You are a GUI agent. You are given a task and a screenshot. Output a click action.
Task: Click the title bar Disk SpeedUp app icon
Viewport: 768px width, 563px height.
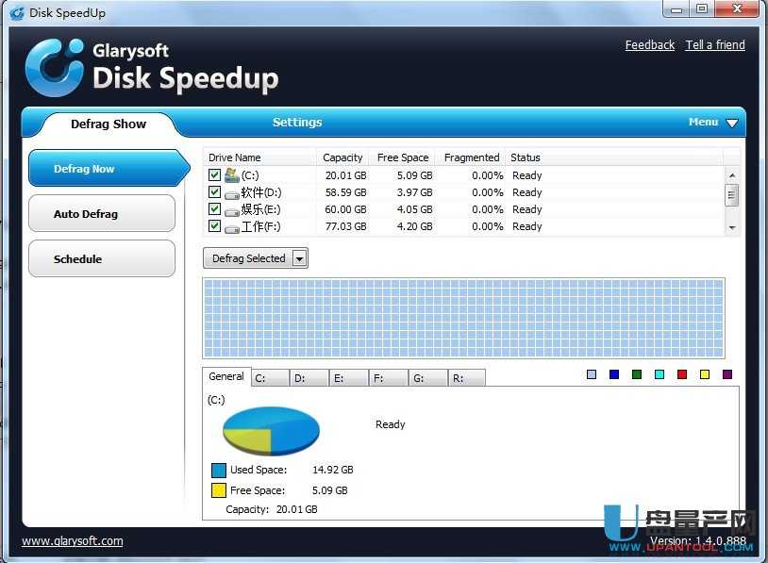pos(17,13)
